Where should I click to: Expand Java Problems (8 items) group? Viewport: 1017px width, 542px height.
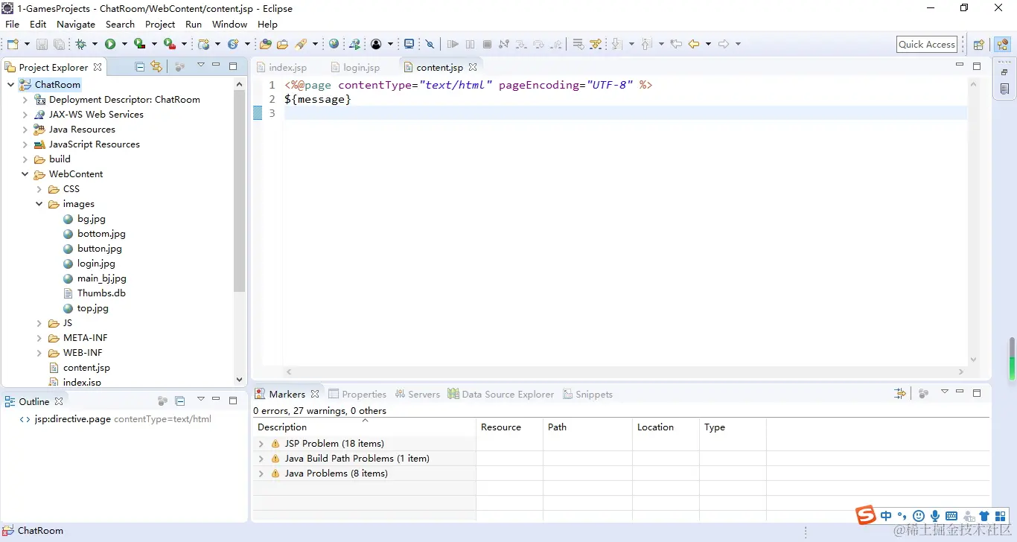pyautogui.click(x=261, y=474)
